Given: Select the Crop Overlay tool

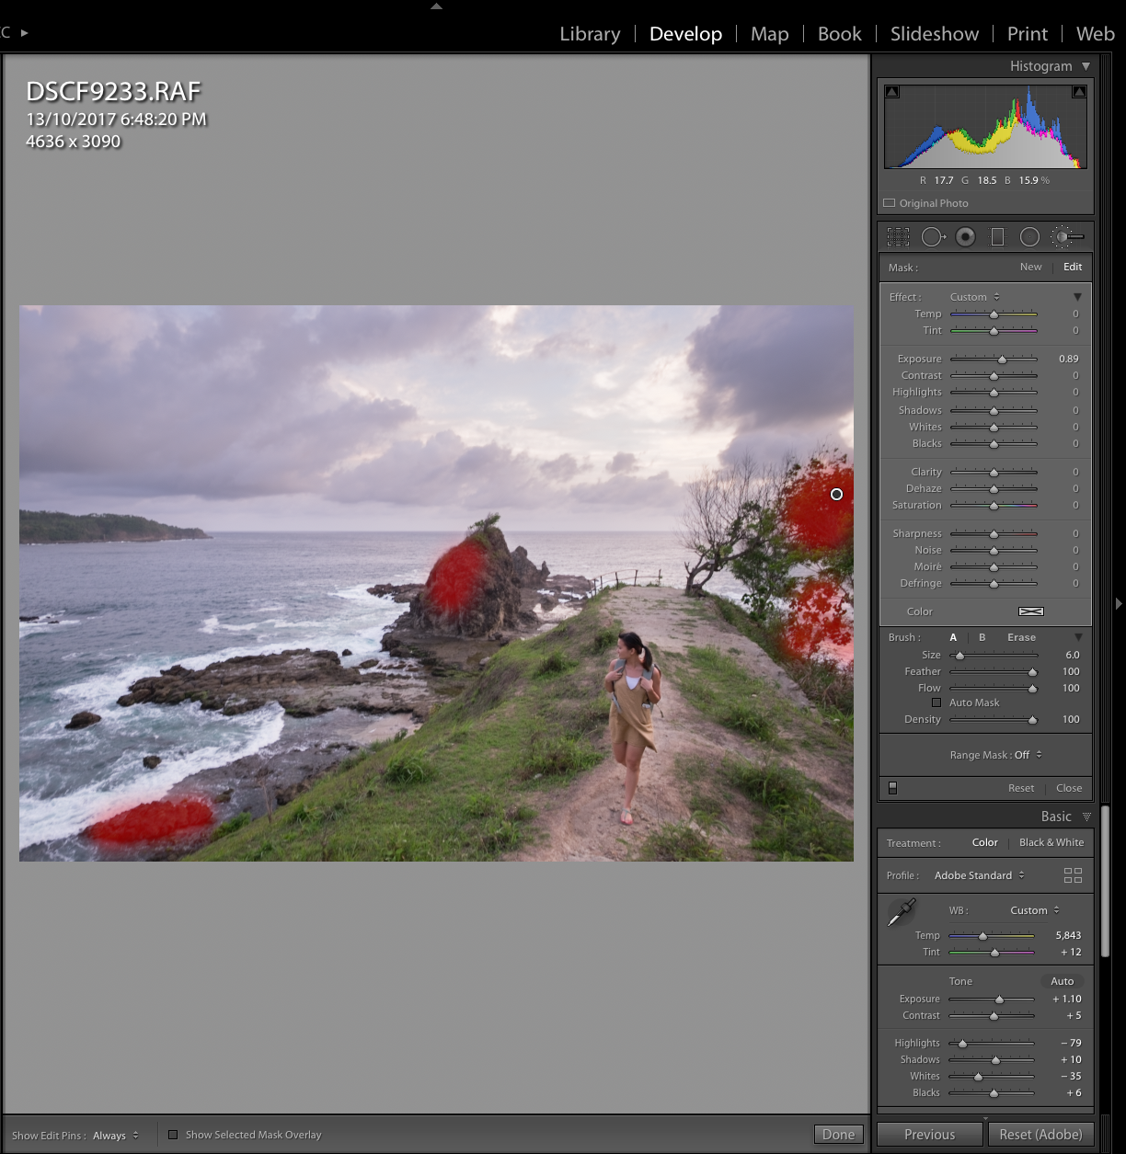Looking at the screenshot, I should pyautogui.click(x=899, y=237).
